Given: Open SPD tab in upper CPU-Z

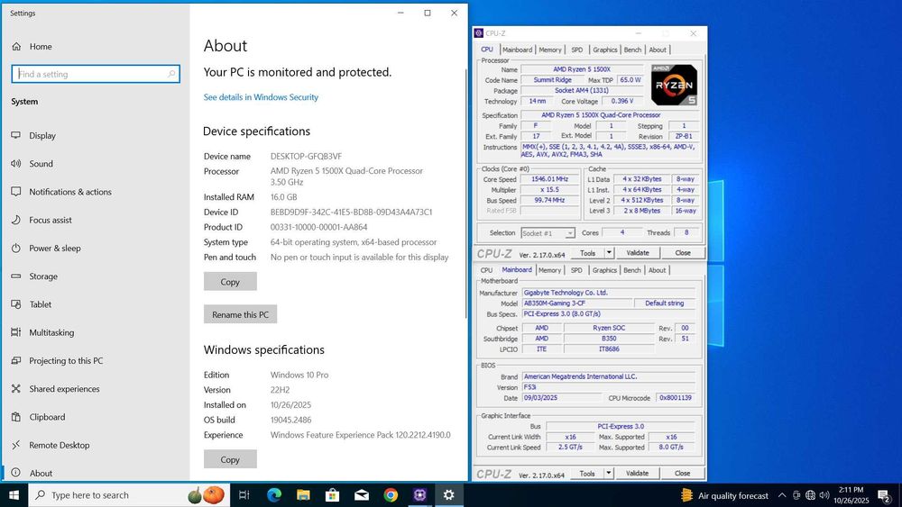Looking at the screenshot, I should pos(577,50).
